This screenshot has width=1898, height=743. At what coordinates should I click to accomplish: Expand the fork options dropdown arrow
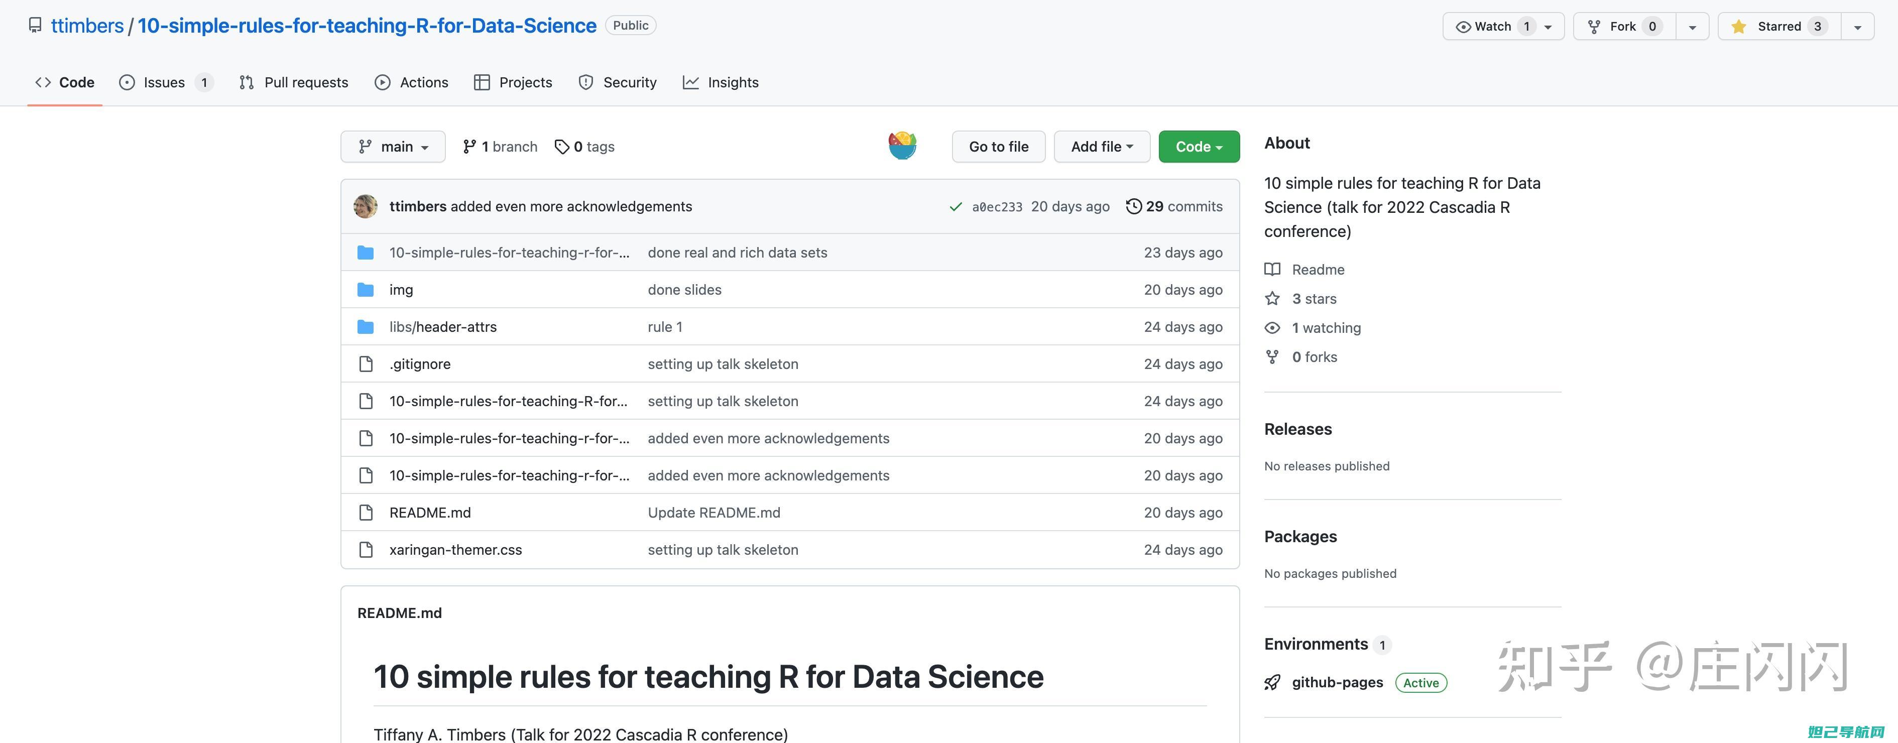[x=1693, y=27]
